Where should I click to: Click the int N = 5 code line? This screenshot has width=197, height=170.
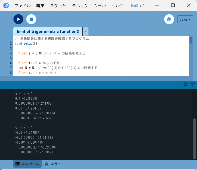(x=58, y=68)
